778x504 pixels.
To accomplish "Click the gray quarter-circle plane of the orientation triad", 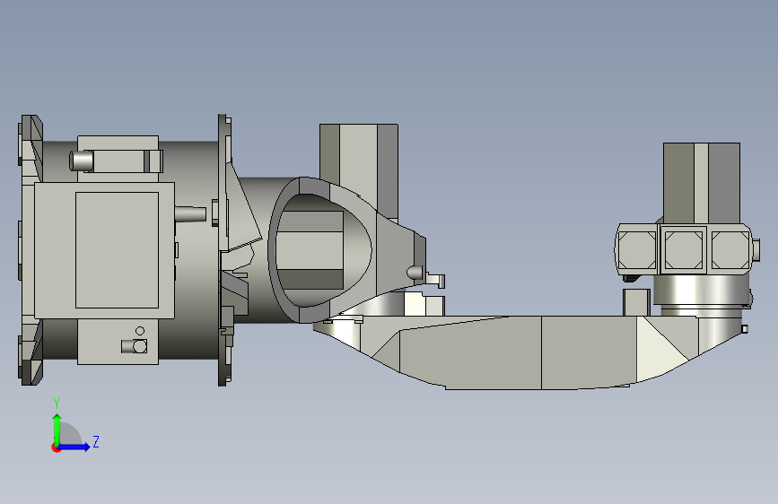I will (x=69, y=435).
